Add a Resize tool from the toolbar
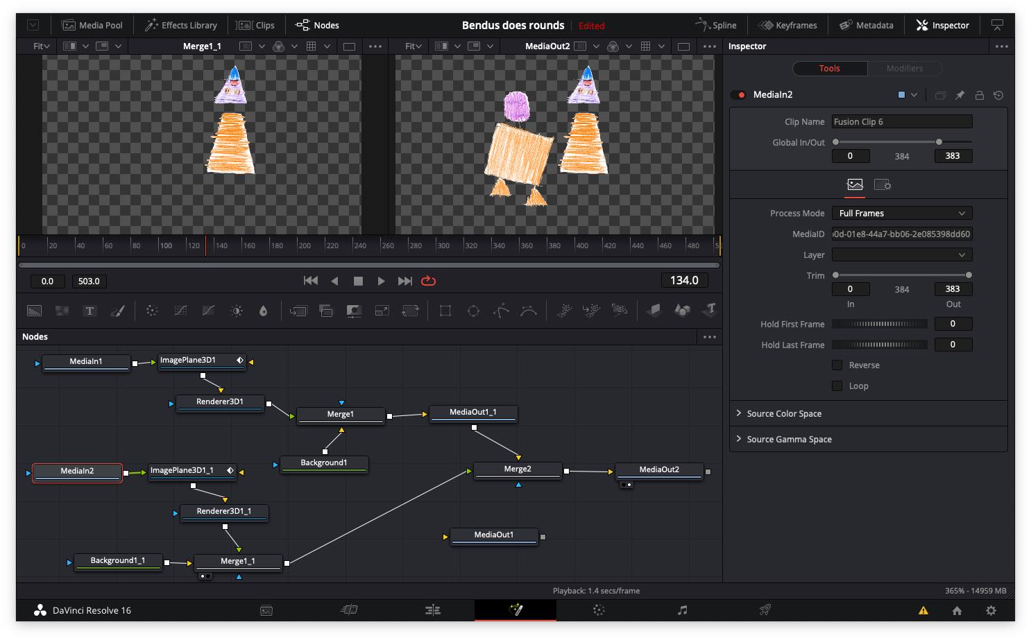This screenshot has height=640, width=1031. [x=382, y=311]
